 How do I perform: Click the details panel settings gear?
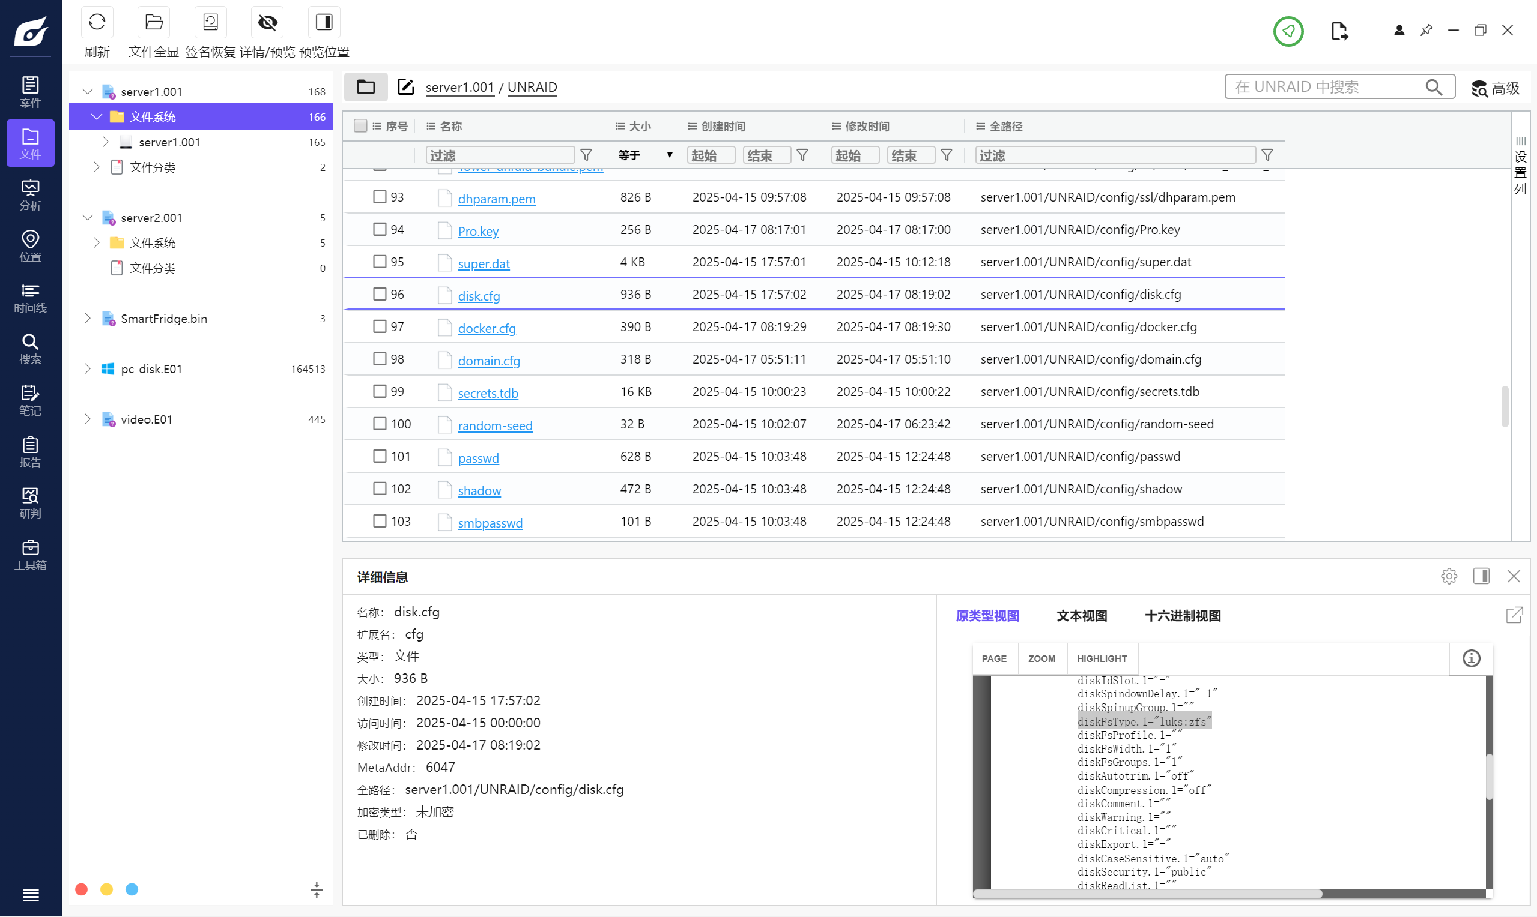coord(1449,576)
